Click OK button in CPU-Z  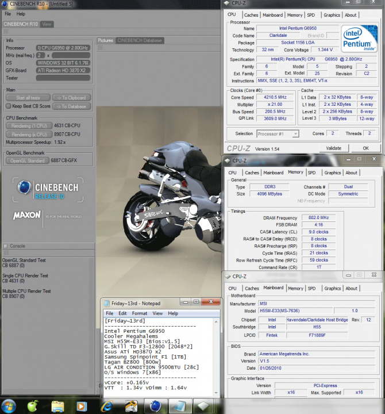coord(365,148)
